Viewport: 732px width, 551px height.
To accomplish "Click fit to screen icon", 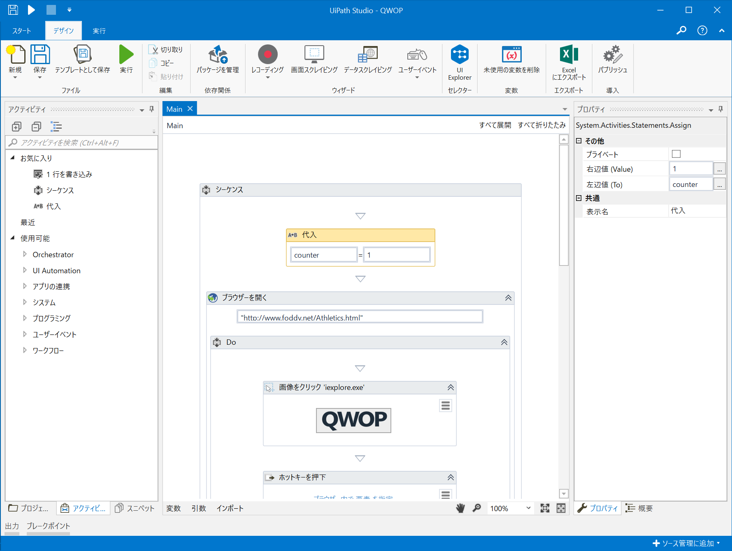I will click(545, 508).
